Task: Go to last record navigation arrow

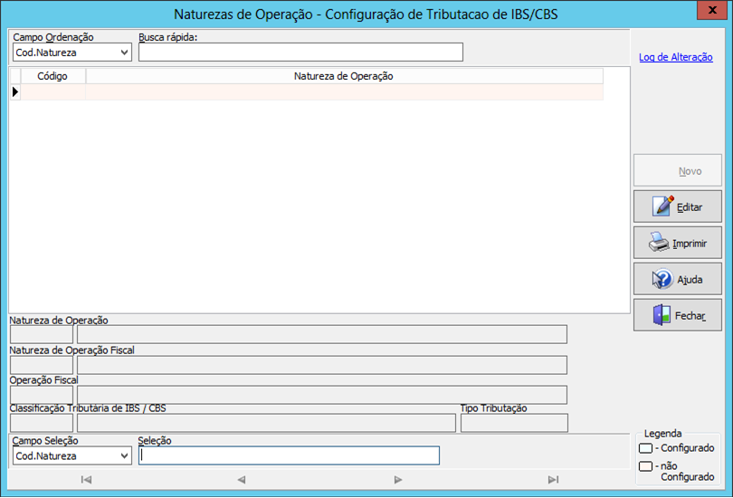Action: 553,480
